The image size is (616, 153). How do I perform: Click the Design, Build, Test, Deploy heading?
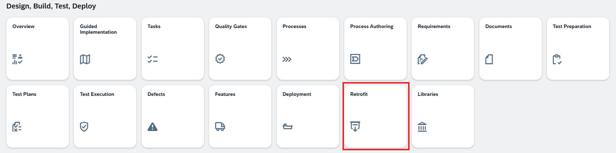tap(51, 6)
